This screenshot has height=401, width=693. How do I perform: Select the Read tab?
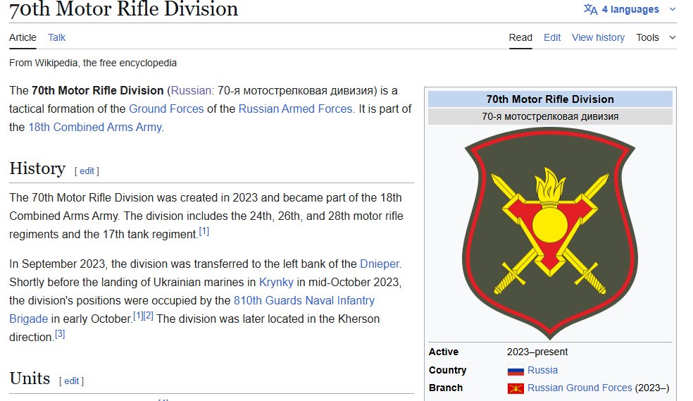(x=520, y=37)
